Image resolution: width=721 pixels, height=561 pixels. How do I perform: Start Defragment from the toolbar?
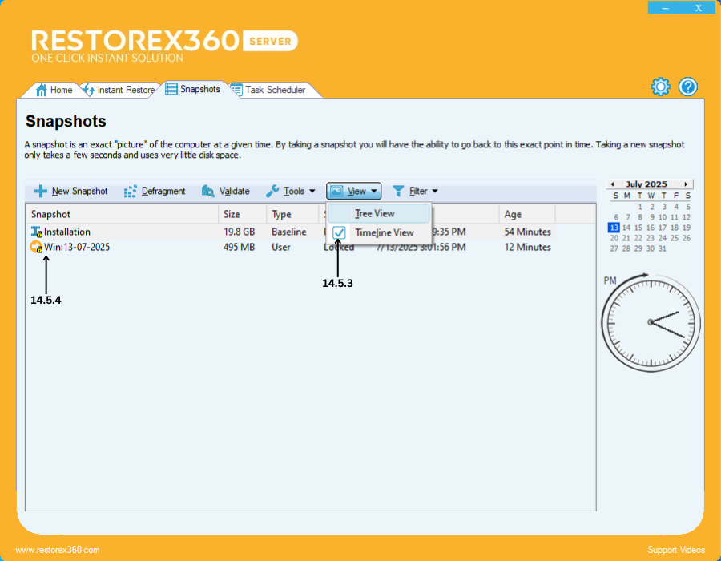point(155,191)
